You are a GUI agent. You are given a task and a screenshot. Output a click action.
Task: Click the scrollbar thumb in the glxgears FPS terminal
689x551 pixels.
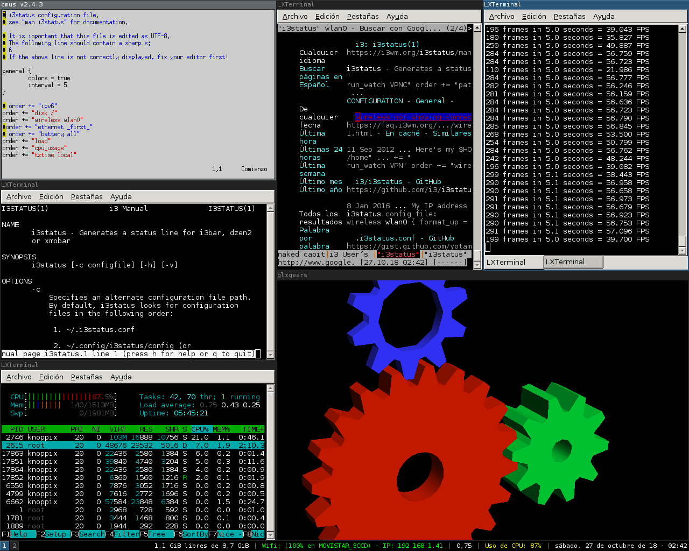pos(683,241)
